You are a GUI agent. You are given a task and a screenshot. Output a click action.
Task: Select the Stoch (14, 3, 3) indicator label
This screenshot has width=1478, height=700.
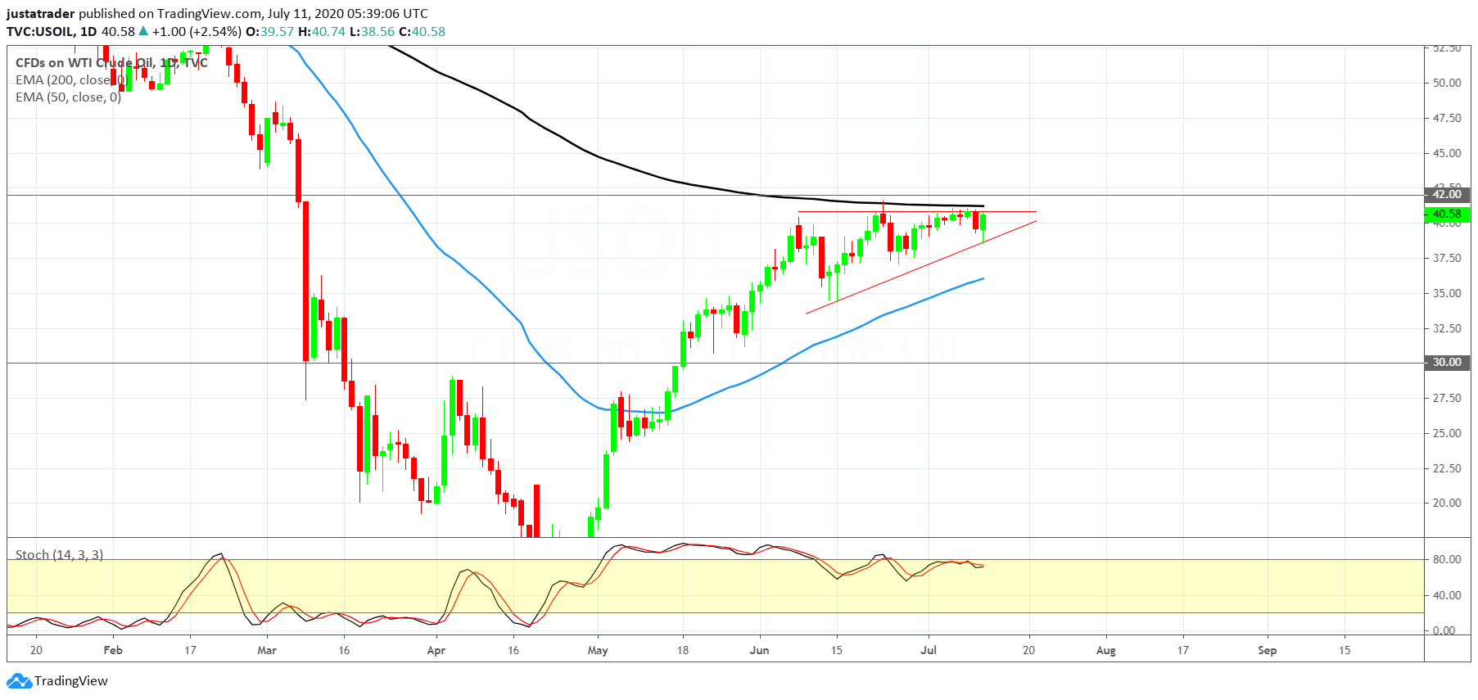point(59,555)
